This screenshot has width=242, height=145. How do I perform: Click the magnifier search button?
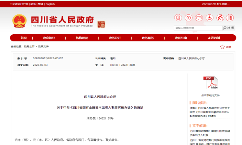coord(229,28)
